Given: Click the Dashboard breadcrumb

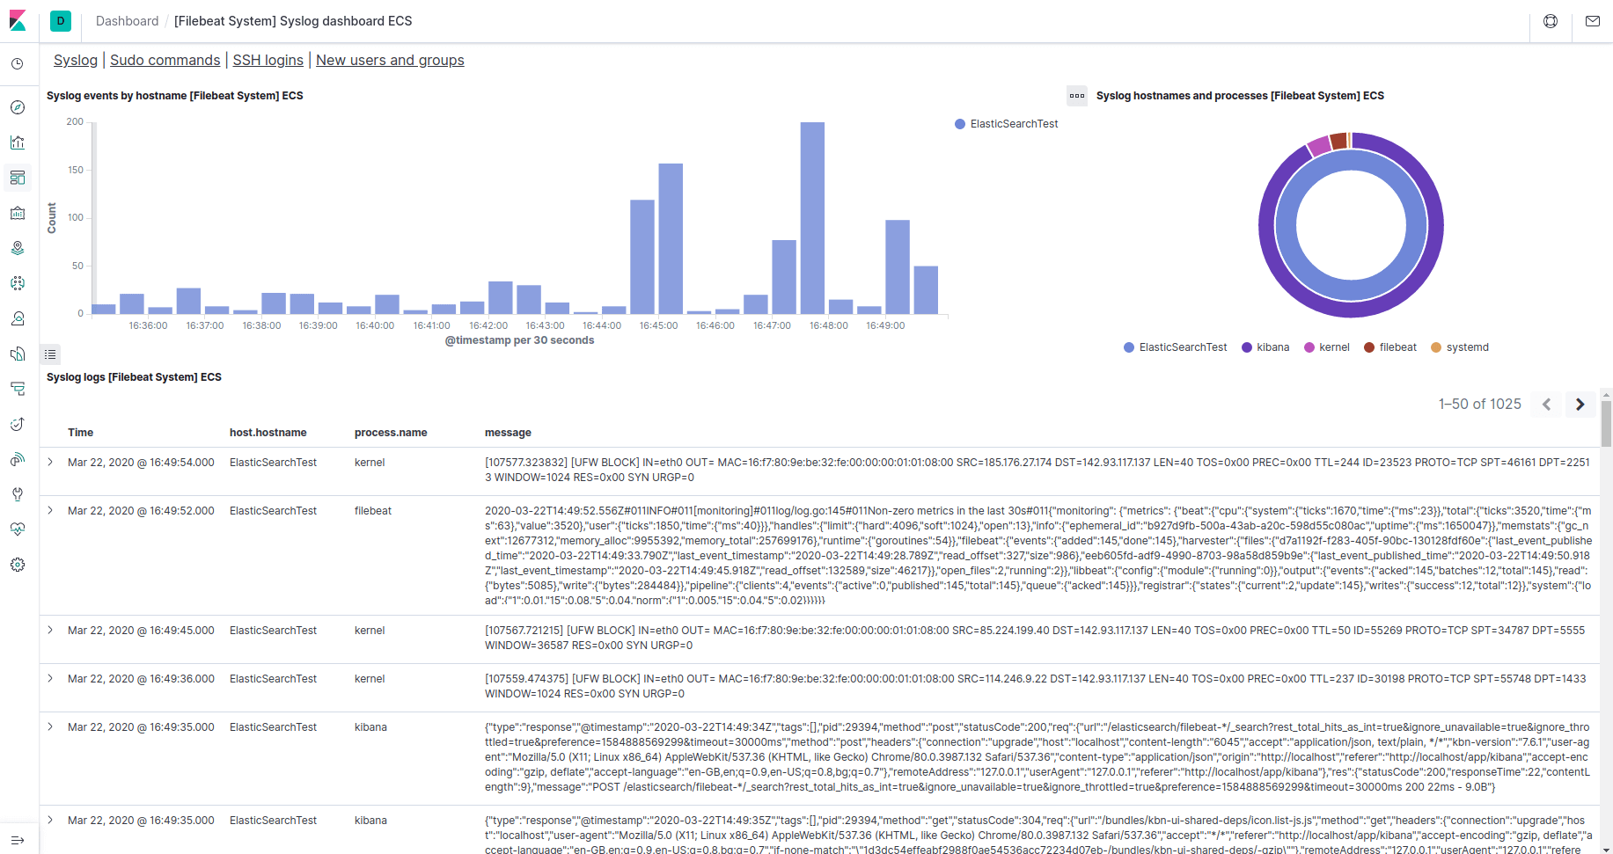Looking at the screenshot, I should [x=128, y=21].
